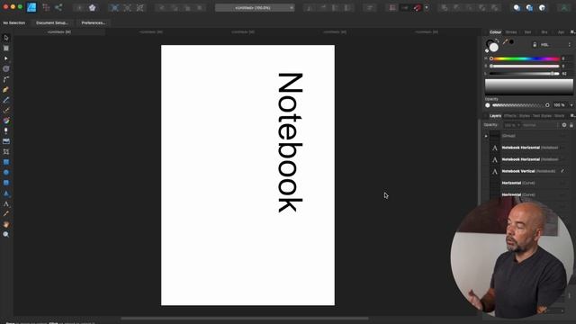Screen dimensions: 576x324
Task: Click the share toolbar icon
Action: [x=58, y=7]
